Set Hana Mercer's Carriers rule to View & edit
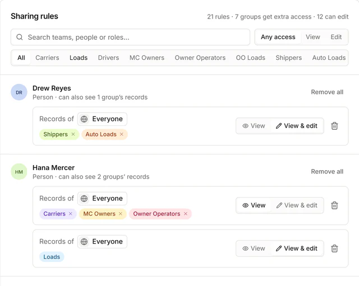Screen dimensions: 359x286 297,205
